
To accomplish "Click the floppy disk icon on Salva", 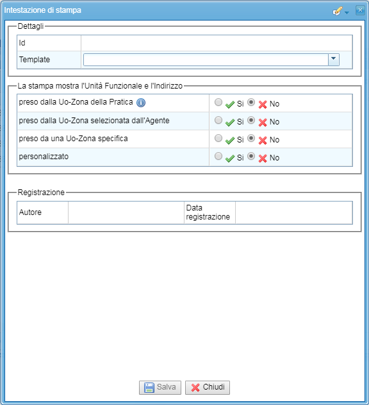I will pos(149,388).
